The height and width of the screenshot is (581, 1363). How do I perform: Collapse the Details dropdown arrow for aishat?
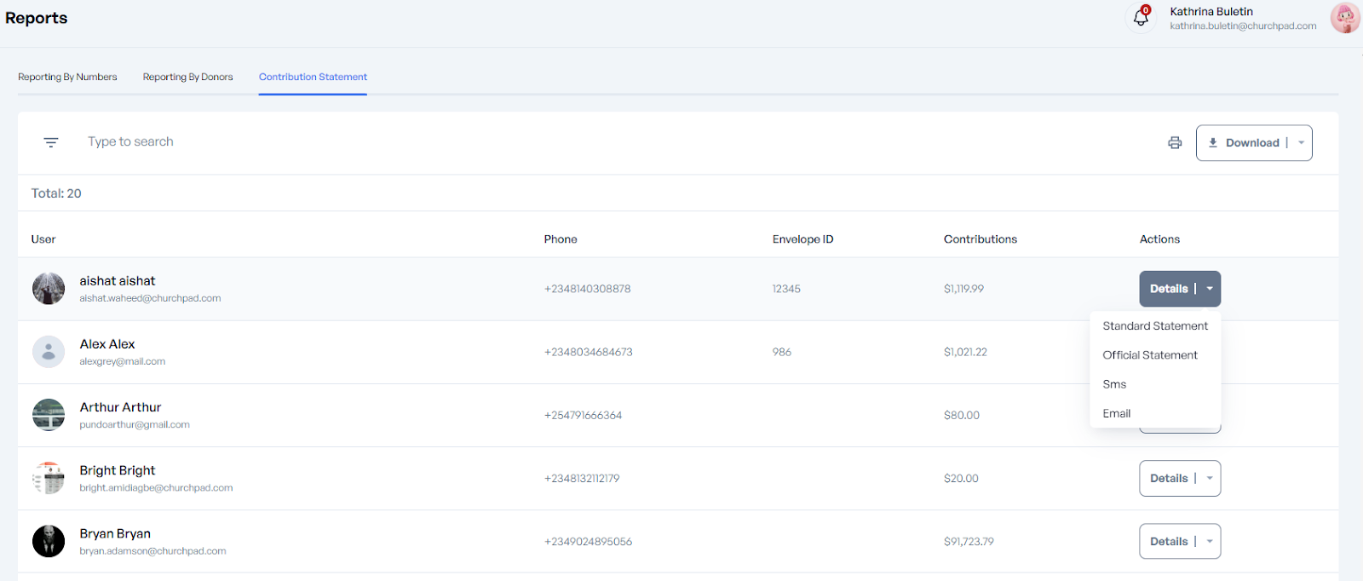1210,289
